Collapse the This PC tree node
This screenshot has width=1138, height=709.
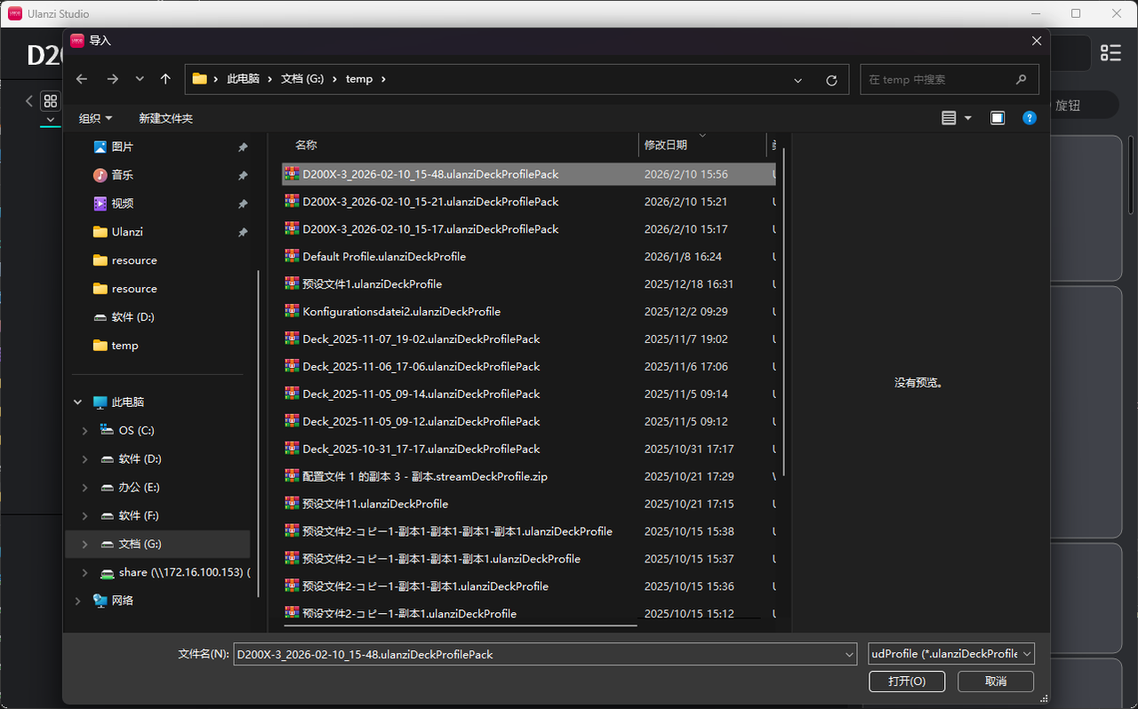pyautogui.click(x=77, y=402)
